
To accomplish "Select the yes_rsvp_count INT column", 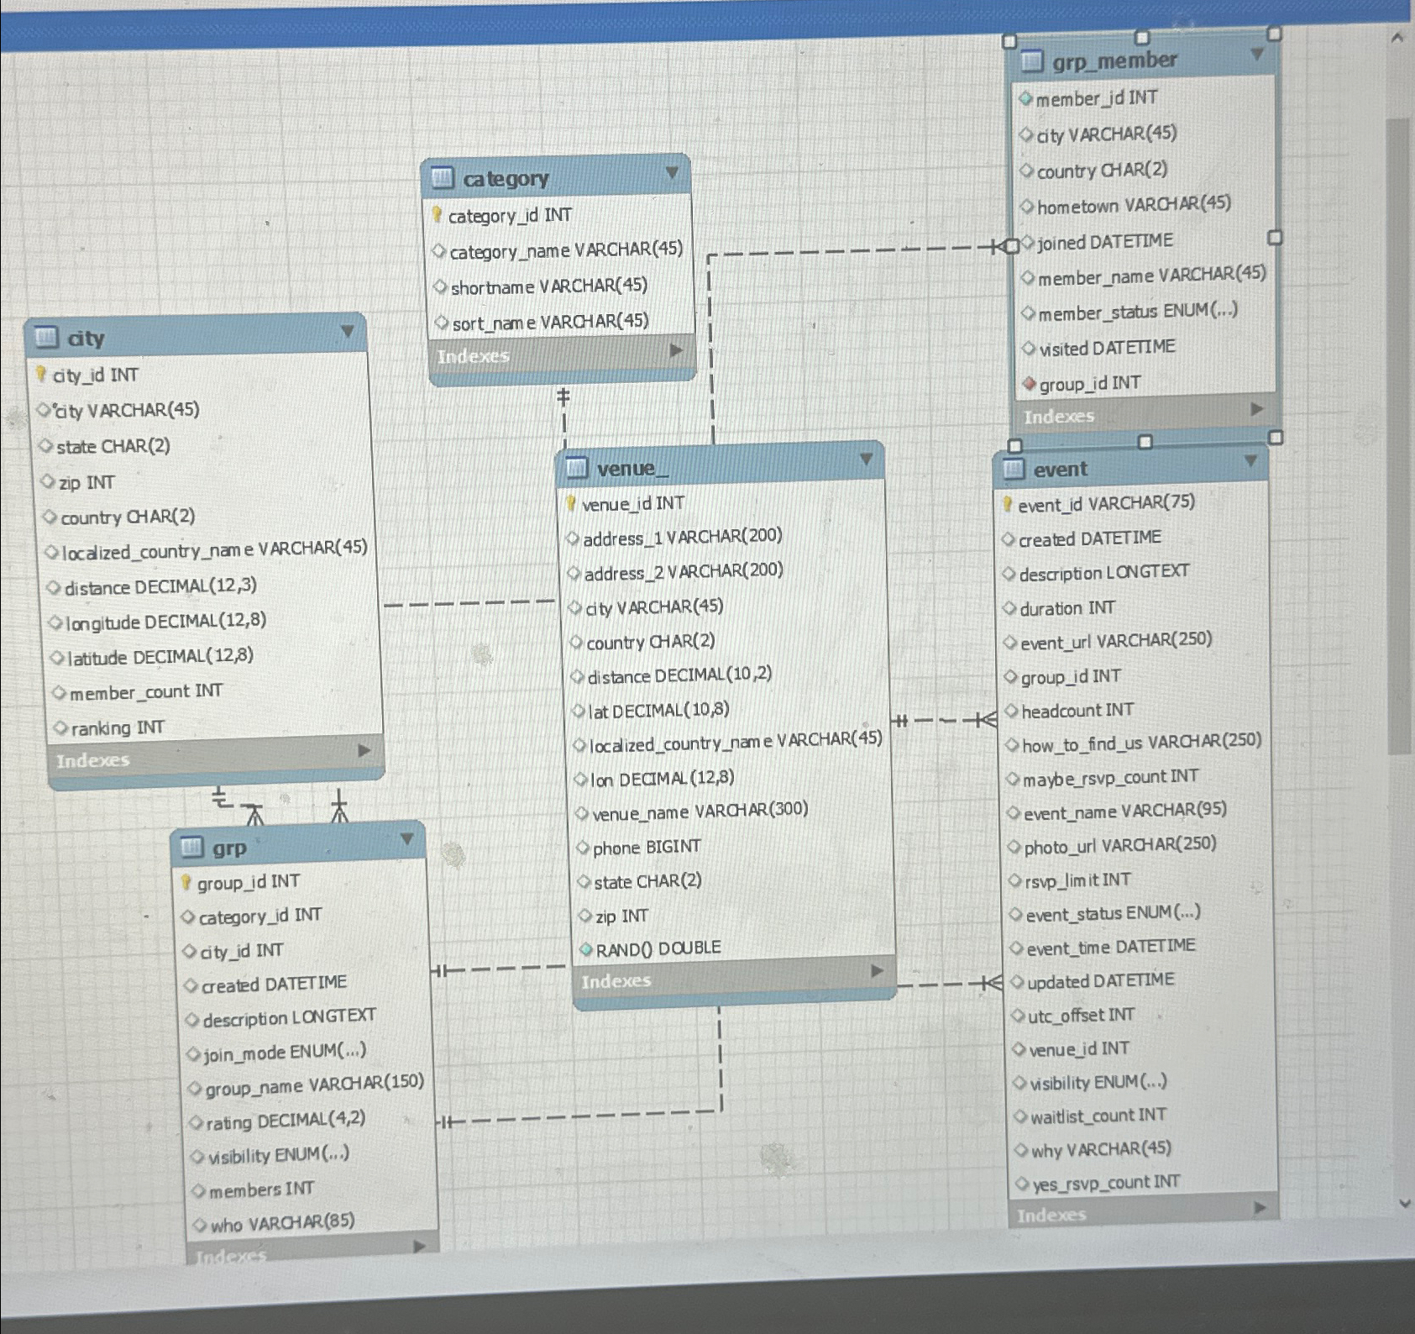I will [1106, 1183].
